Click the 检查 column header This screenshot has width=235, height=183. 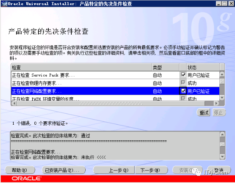81,68
